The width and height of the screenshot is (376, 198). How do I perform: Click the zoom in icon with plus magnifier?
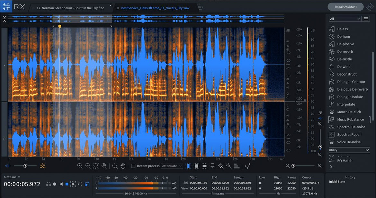[80, 166]
